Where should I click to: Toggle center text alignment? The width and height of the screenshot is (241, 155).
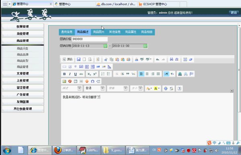click(x=147, y=74)
